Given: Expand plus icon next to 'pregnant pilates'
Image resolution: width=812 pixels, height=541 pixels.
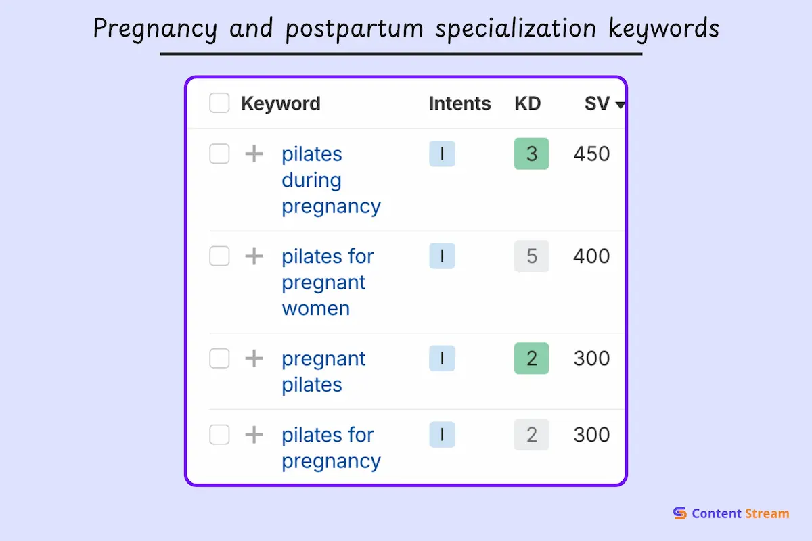Looking at the screenshot, I should tap(254, 358).
